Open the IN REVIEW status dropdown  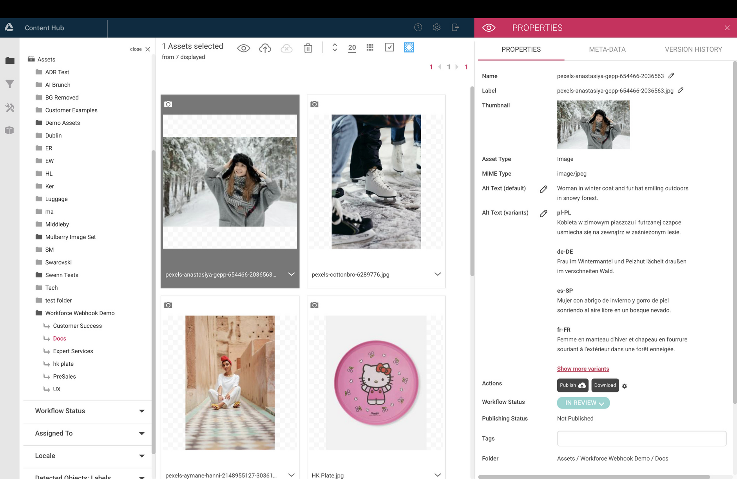click(583, 403)
